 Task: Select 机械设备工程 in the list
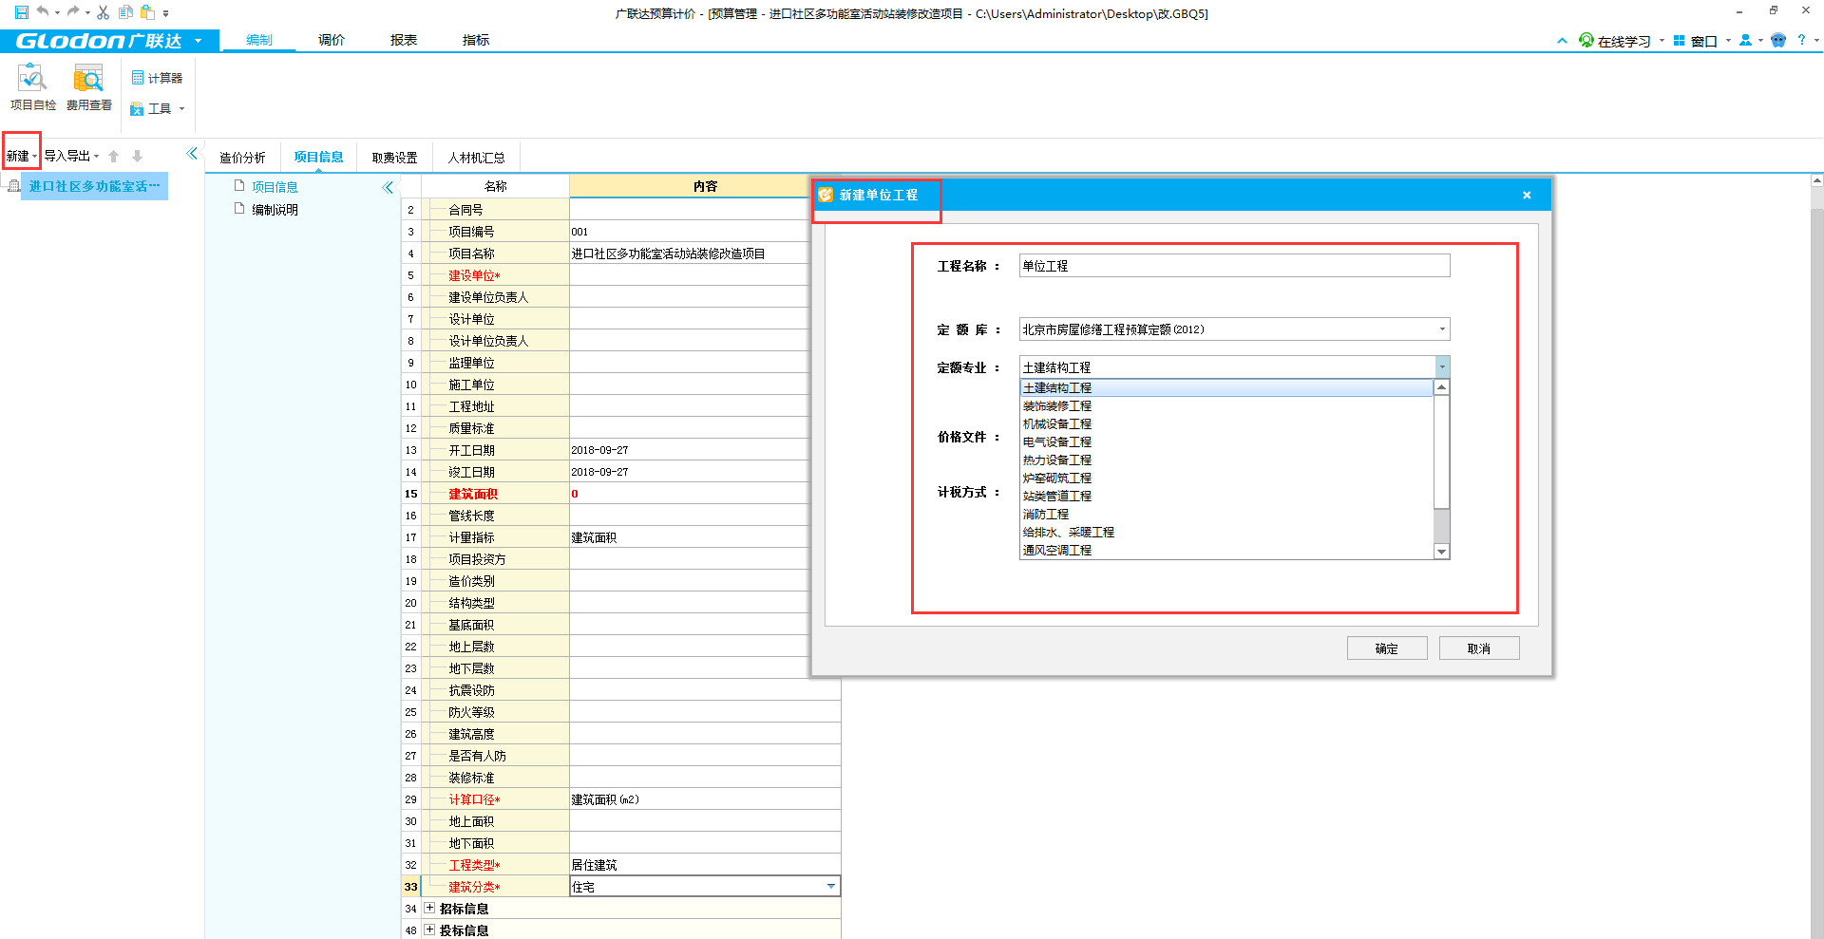1225,423
